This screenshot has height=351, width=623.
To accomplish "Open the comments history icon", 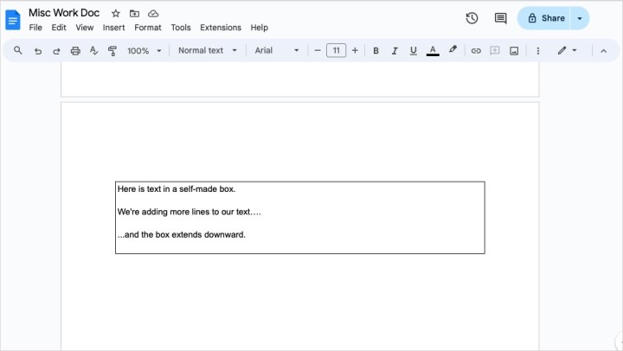I will click(500, 18).
